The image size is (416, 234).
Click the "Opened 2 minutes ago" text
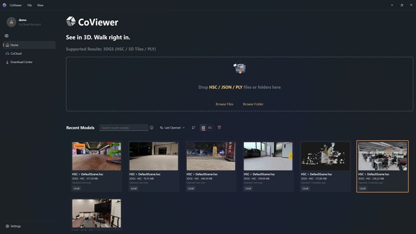(370, 183)
